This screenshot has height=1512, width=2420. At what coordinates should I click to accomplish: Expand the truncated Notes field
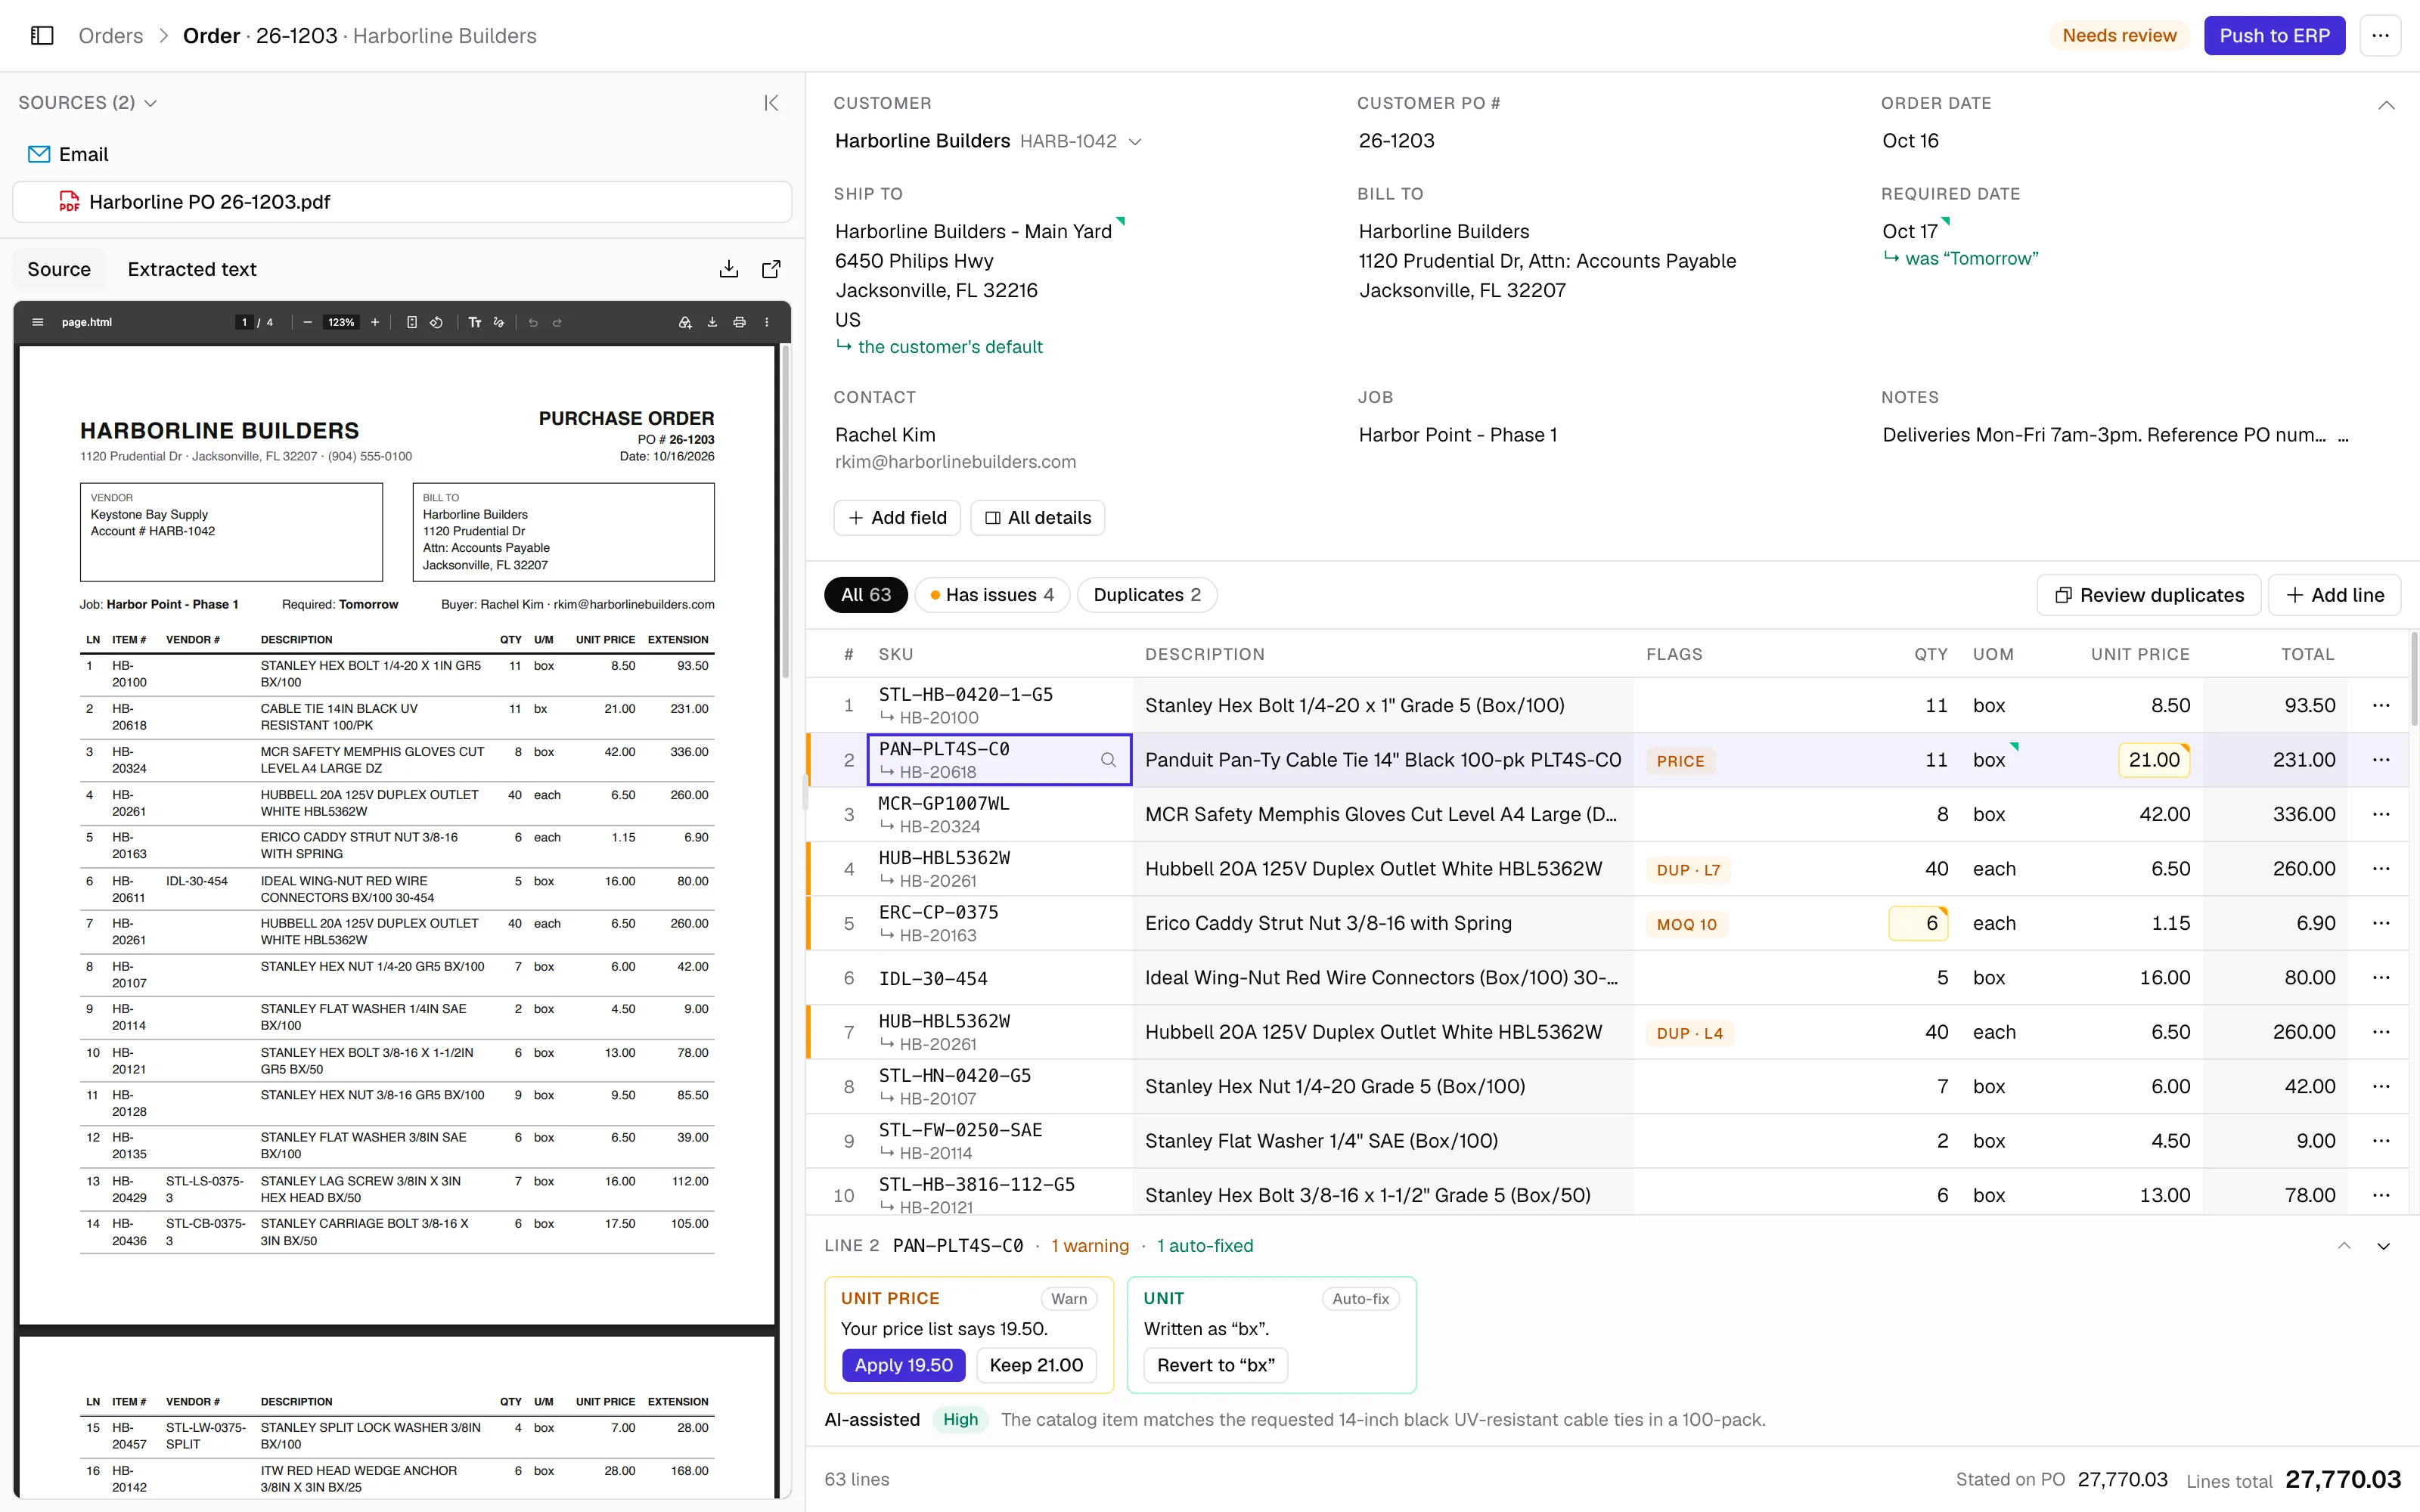[x=2343, y=436]
